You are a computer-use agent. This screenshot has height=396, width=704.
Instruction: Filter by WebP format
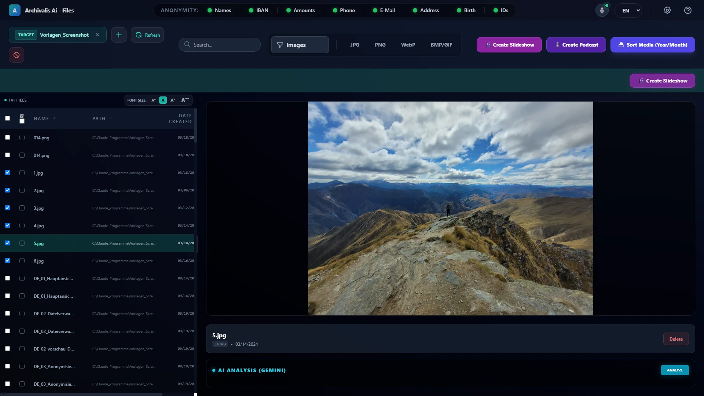[408, 45]
